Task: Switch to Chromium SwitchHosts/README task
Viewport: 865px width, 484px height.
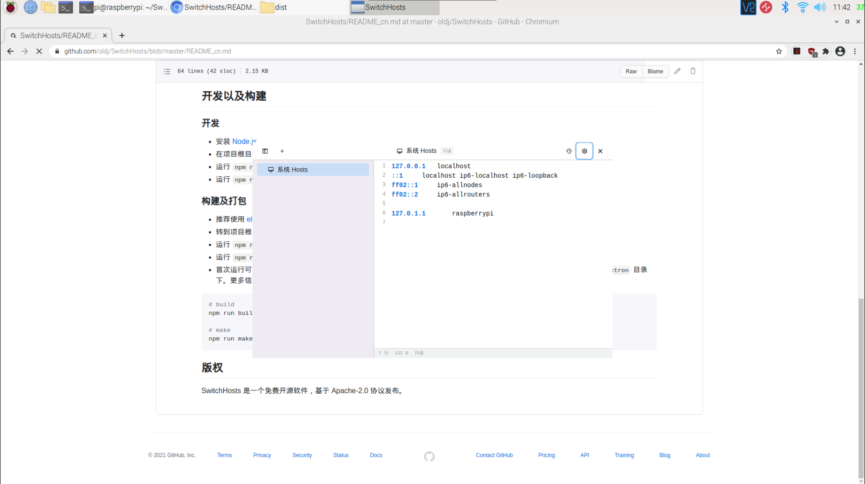Action: 214,7
